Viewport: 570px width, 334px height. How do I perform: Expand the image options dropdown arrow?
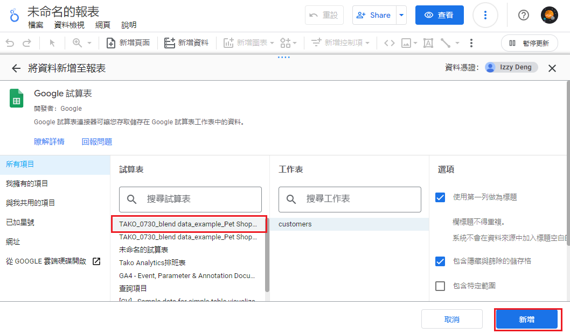tap(415, 43)
